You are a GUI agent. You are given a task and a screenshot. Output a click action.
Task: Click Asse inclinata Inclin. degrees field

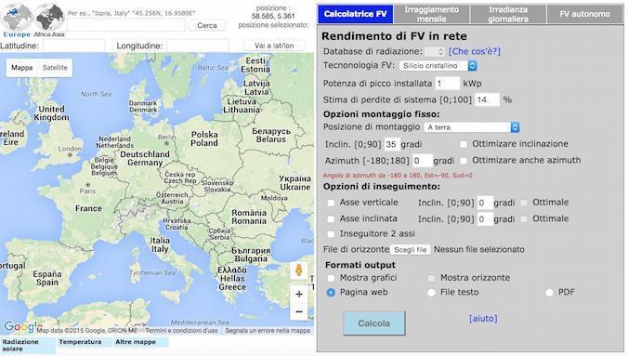click(x=485, y=219)
